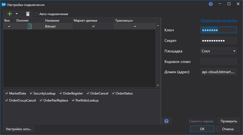Open the Площадка dropdown showing Спот
Image resolution: width=243 pixels, height=135 pixels.
pyautogui.click(x=218, y=51)
